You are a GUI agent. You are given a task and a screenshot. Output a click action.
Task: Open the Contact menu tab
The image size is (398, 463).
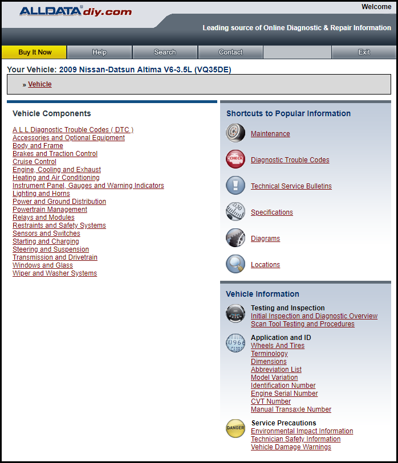tap(230, 52)
